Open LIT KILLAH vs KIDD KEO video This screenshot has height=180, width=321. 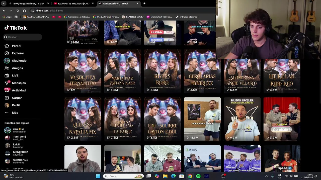click(x=282, y=76)
